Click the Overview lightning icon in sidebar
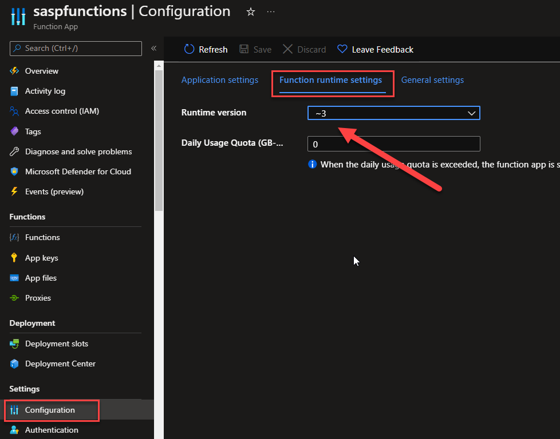 14,71
